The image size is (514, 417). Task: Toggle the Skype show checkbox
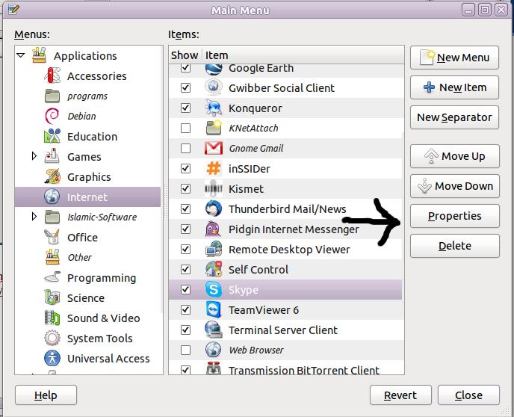(185, 289)
